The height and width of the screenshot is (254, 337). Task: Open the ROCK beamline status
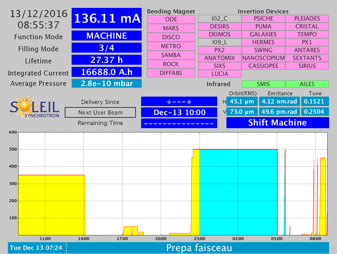click(171, 64)
